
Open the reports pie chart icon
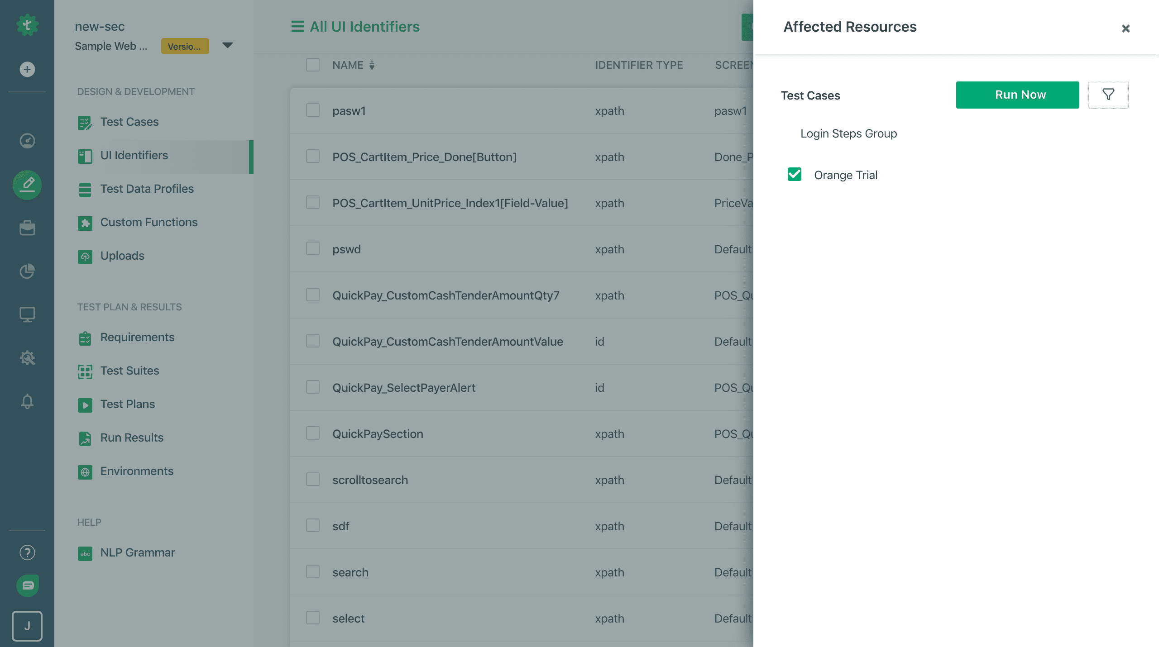tap(27, 271)
